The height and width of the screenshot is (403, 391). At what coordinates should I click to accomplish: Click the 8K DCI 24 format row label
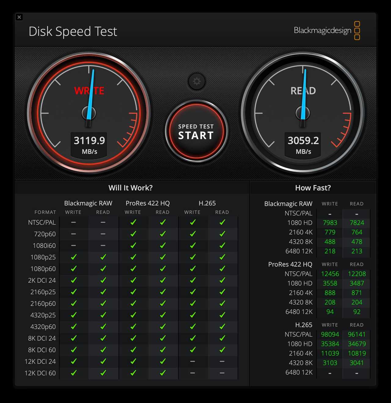[x=42, y=339]
